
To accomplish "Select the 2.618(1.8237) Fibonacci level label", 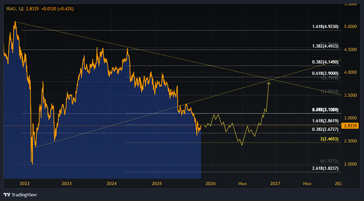I will pos(325,168).
